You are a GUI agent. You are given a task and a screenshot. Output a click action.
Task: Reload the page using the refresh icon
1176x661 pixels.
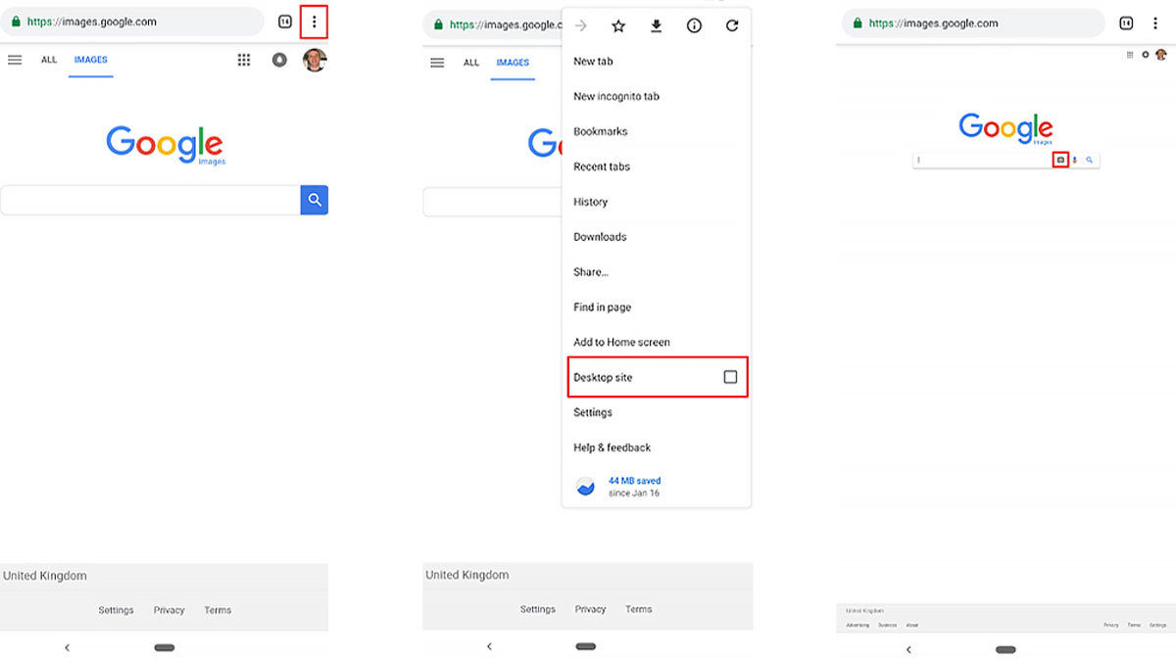click(x=732, y=26)
